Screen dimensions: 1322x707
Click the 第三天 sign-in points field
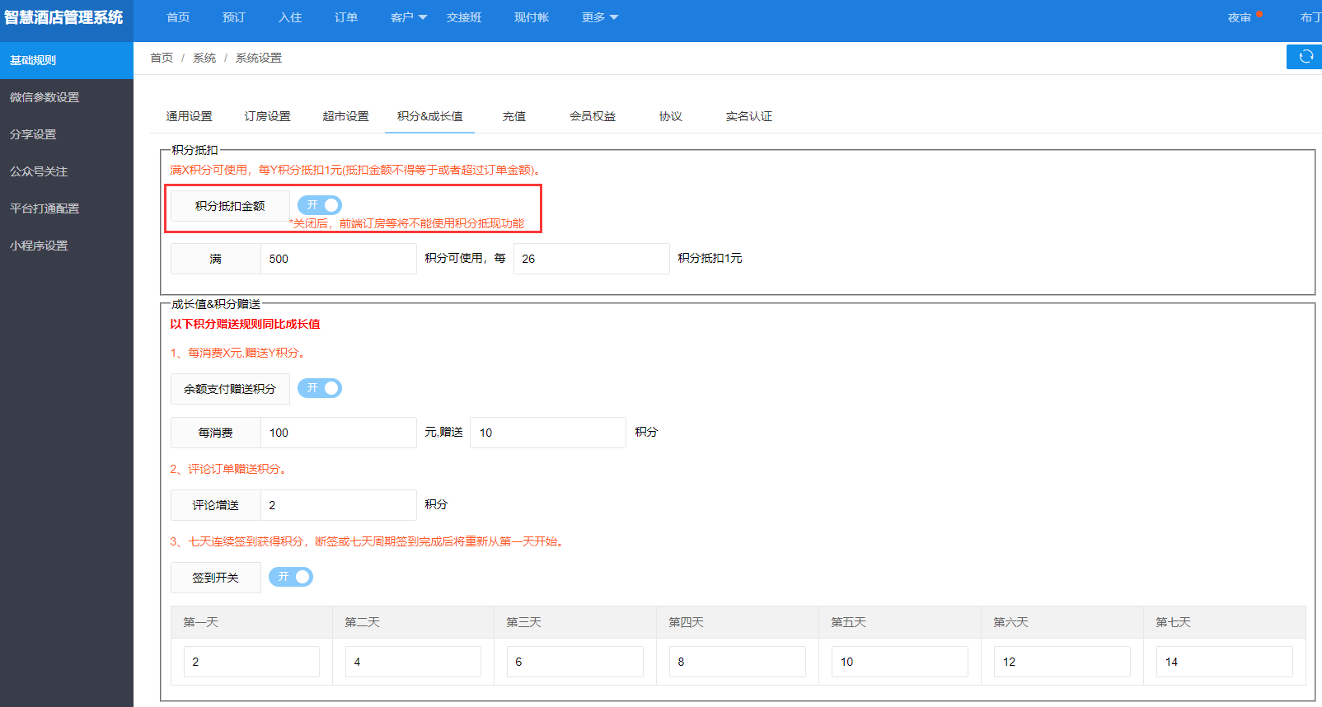pos(575,662)
